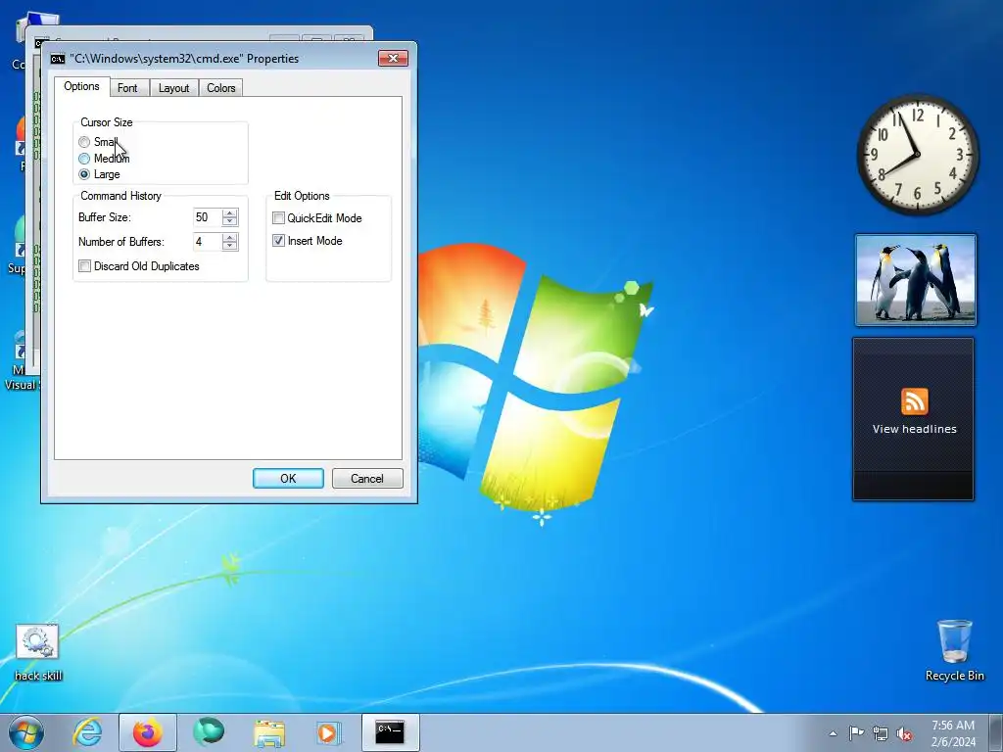Open the Colors tab
Image resolution: width=1003 pixels, height=752 pixels.
[x=220, y=88]
